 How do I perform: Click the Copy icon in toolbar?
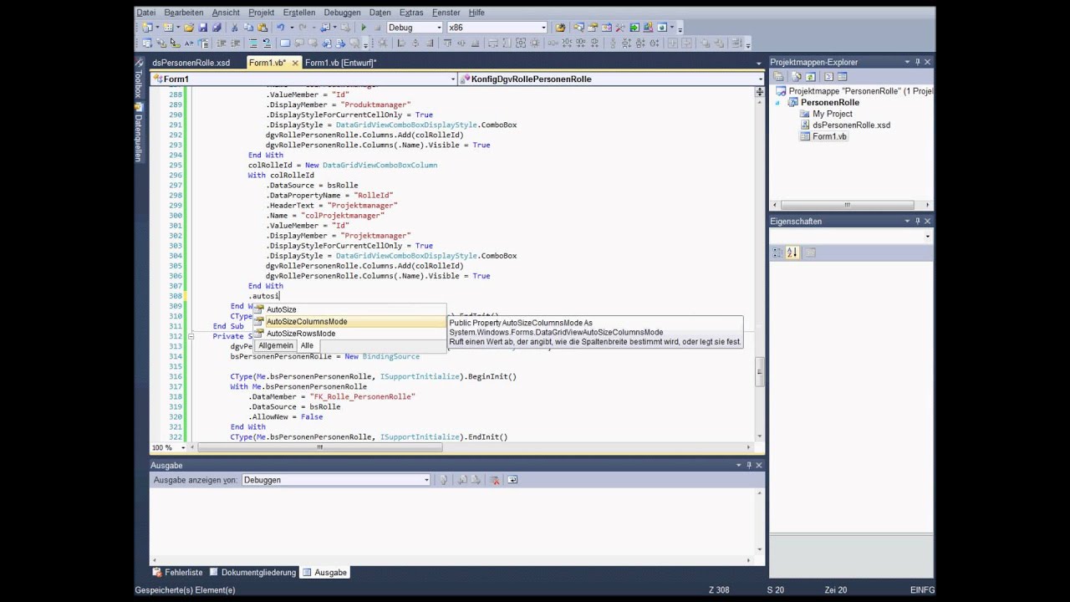pos(248,28)
